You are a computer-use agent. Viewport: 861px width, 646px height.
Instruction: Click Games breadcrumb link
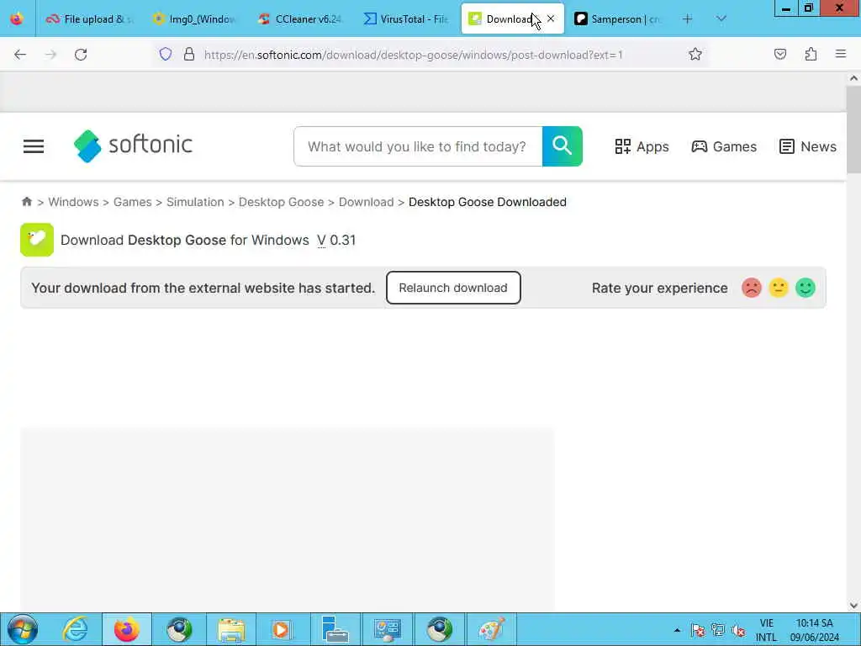pyautogui.click(x=132, y=202)
